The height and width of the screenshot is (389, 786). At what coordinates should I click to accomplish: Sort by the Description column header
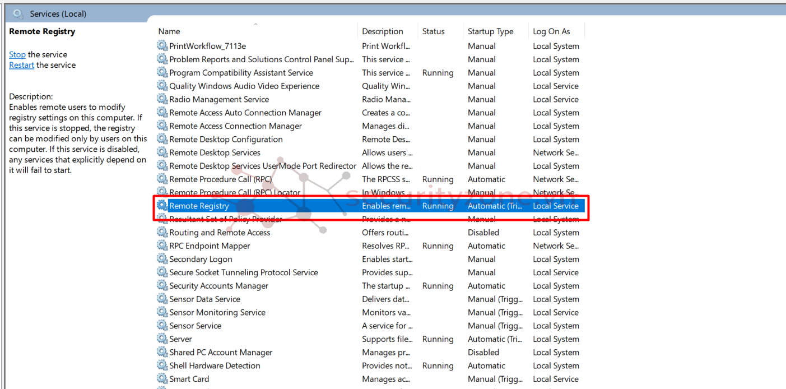point(383,31)
